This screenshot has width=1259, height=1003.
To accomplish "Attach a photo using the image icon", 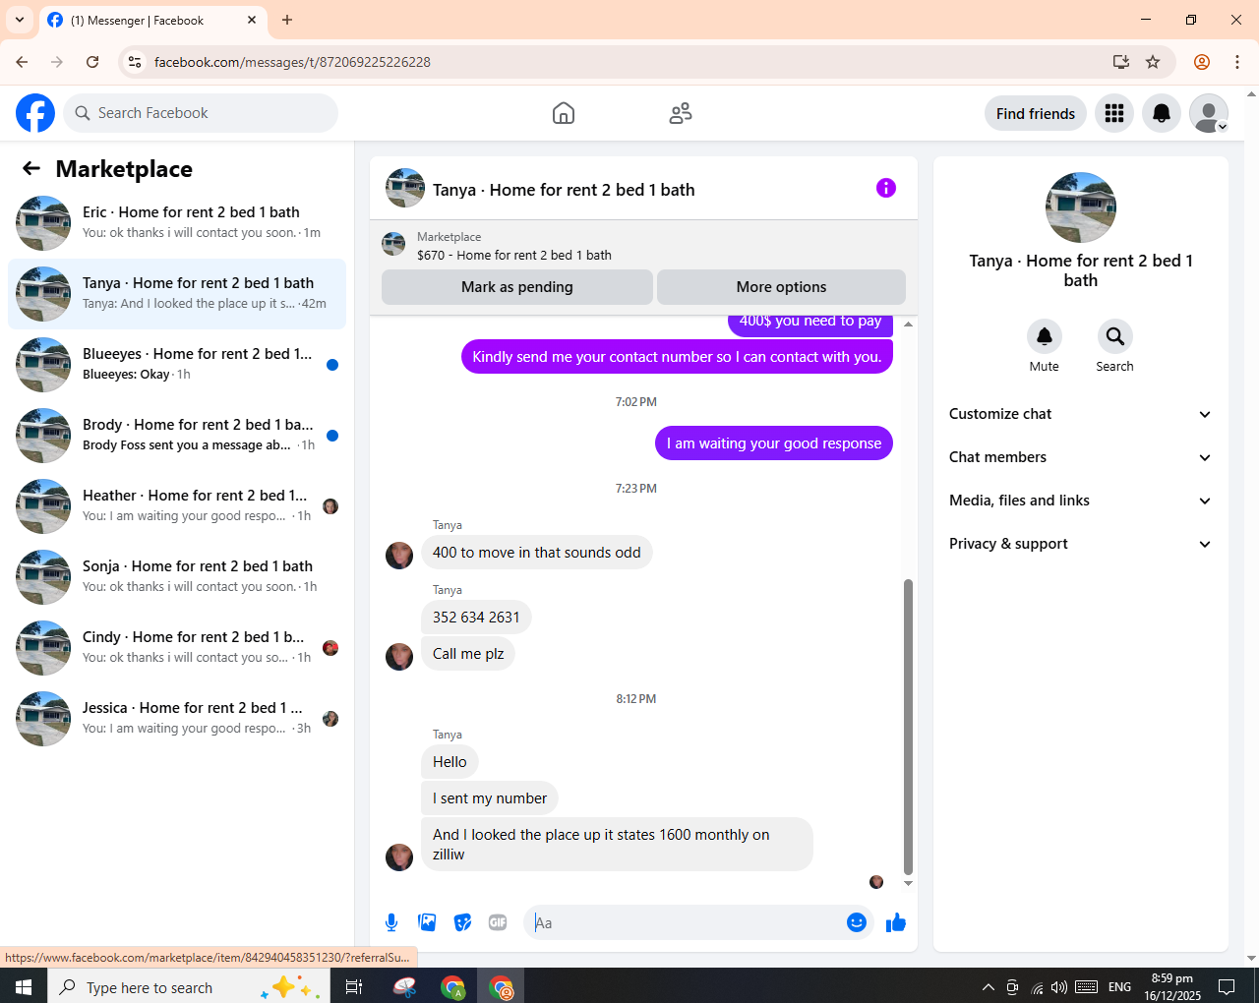I will click(x=427, y=922).
